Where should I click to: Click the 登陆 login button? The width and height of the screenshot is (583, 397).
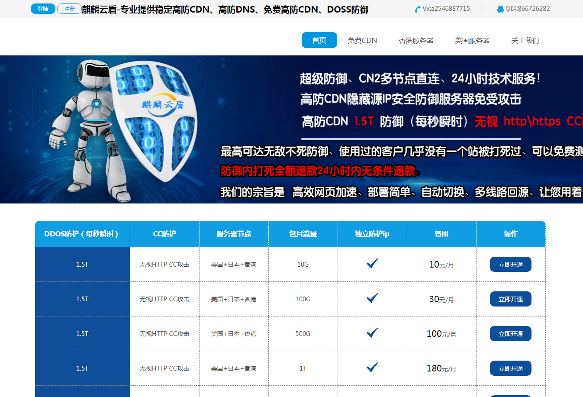tap(43, 9)
